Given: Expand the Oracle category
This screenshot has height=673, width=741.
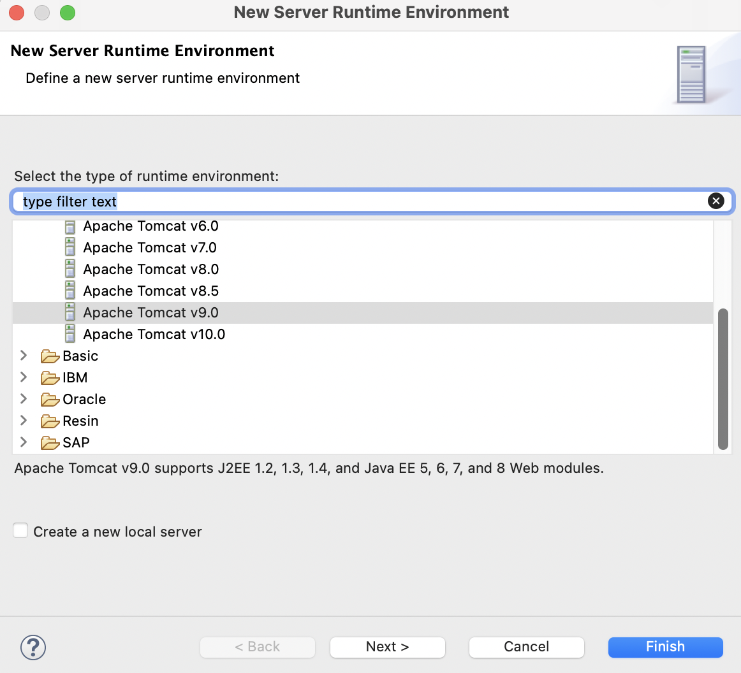Looking at the screenshot, I should pos(24,399).
